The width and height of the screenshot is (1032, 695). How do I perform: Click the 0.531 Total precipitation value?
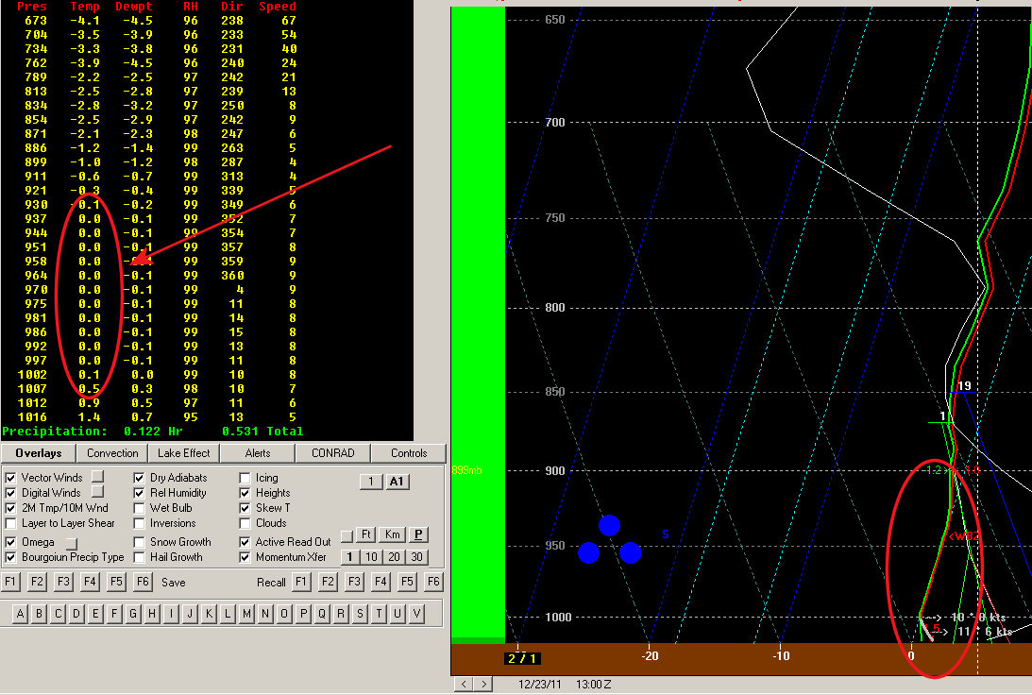click(x=262, y=432)
